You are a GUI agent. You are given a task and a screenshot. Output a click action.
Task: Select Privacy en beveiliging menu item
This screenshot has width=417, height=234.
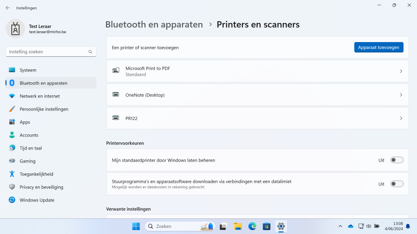point(41,187)
